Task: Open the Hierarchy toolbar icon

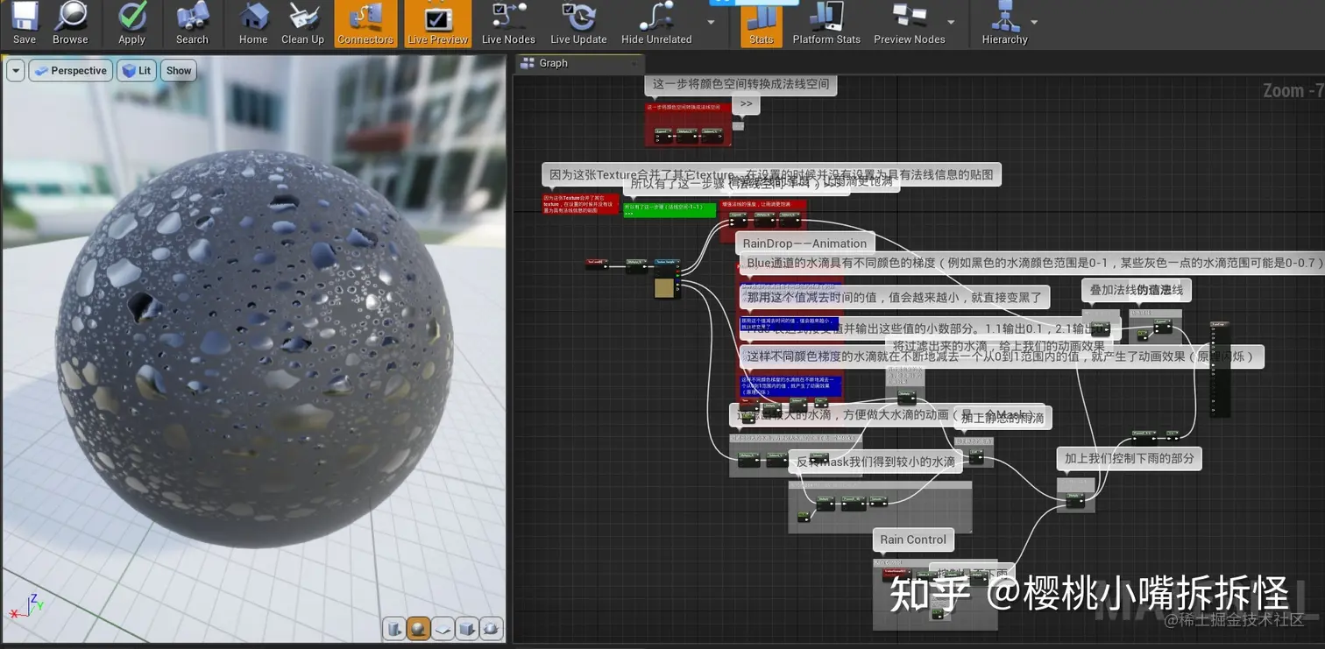Action: (x=1004, y=24)
